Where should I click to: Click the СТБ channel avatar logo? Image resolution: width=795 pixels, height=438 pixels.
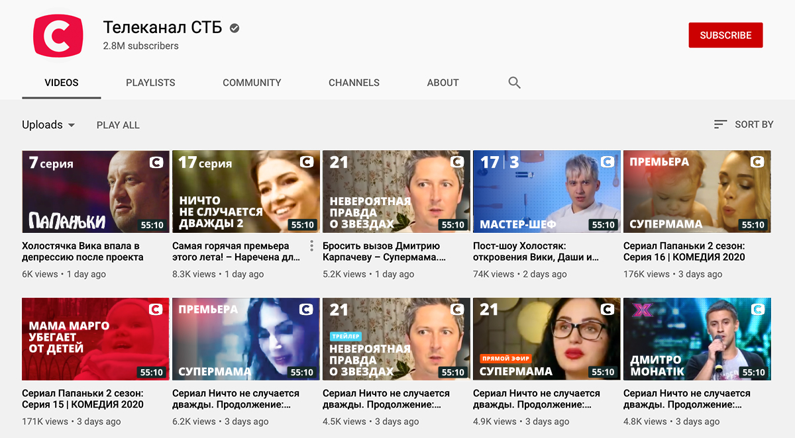58,36
